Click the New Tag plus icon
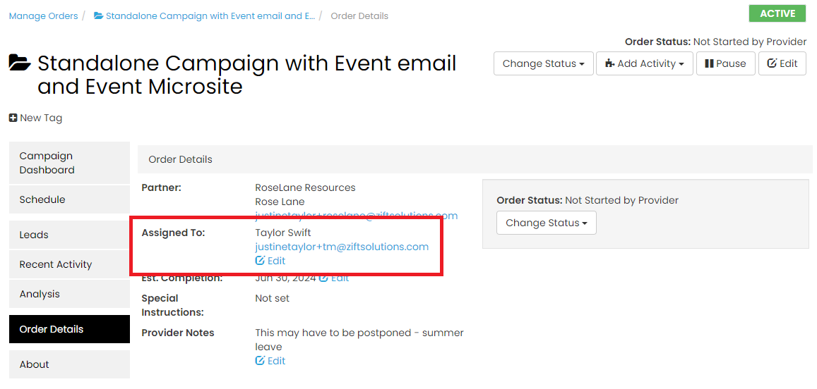817x389 pixels. click(13, 118)
